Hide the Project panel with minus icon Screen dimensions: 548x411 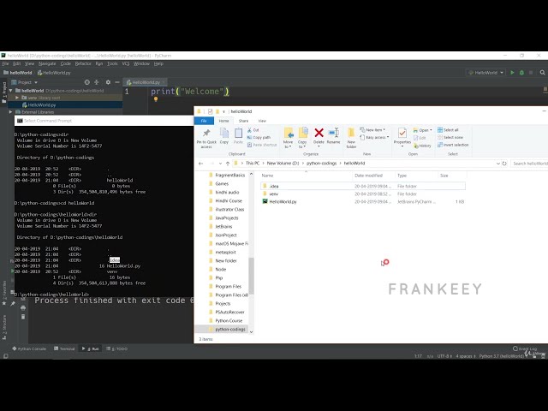click(x=117, y=82)
